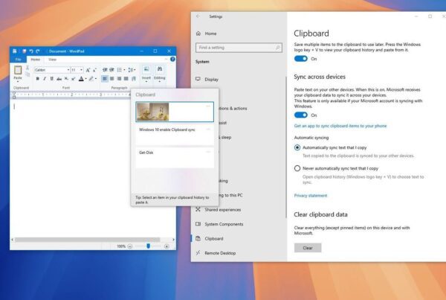Undo the last action in WordPad

[31, 51]
